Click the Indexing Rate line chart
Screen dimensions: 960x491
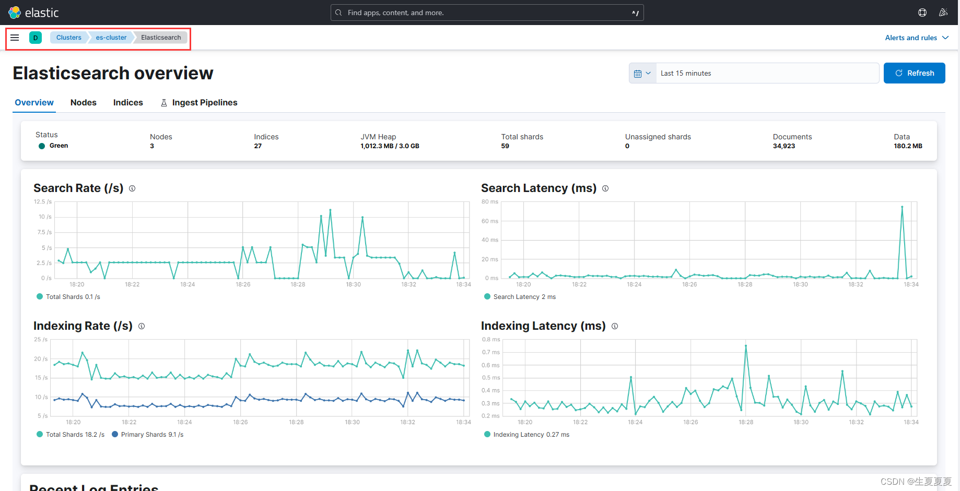[x=260, y=378]
